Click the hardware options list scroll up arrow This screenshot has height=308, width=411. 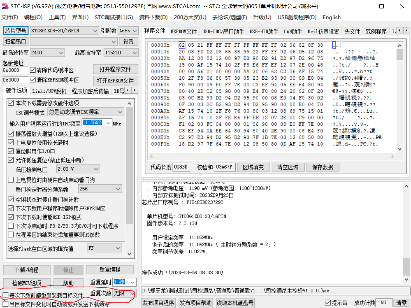click(129, 103)
